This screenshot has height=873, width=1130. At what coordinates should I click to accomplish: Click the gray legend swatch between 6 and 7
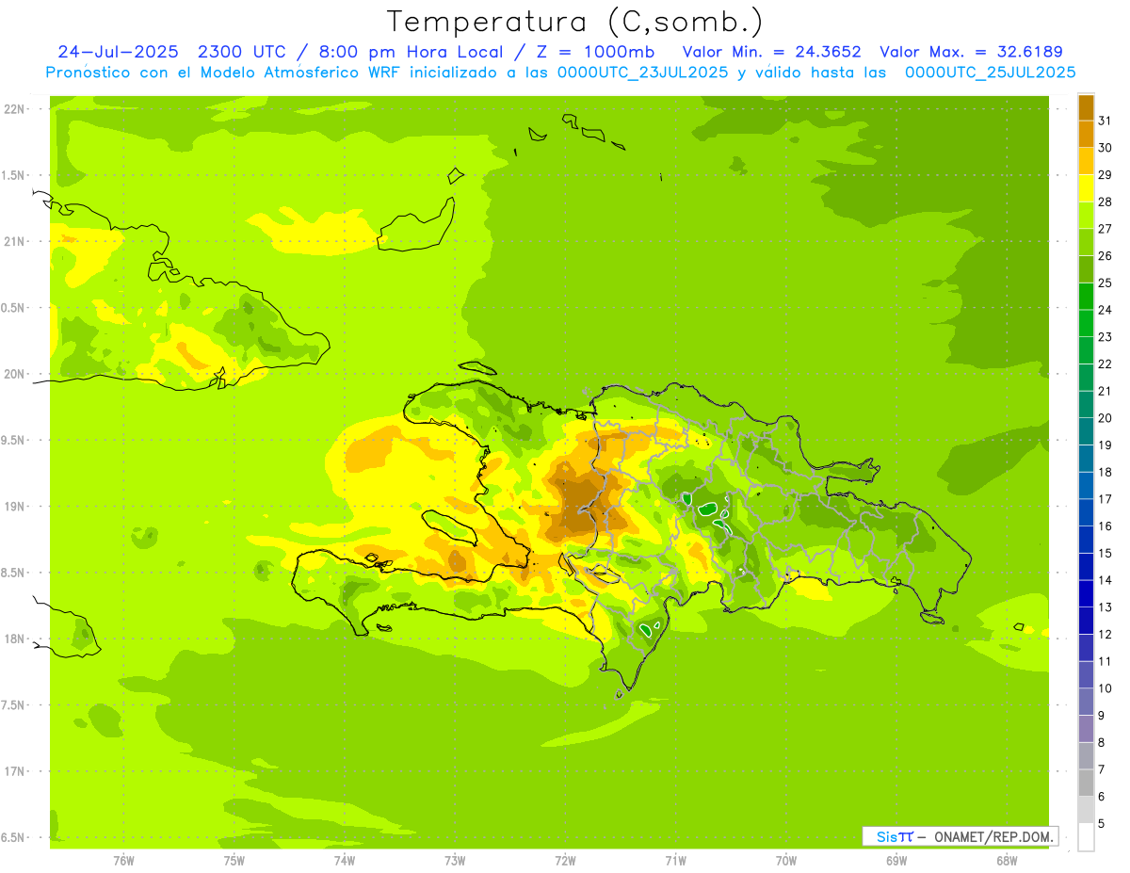1086,783
